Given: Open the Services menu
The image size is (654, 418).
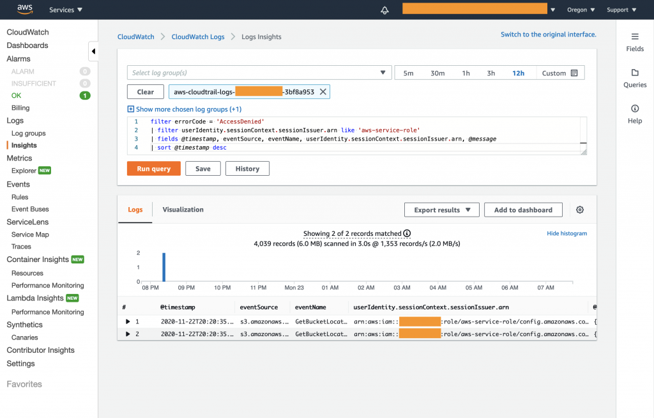Looking at the screenshot, I should click(x=65, y=10).
